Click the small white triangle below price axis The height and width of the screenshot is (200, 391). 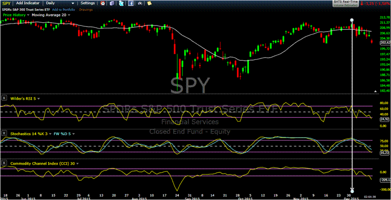click(x=376, y=91)
